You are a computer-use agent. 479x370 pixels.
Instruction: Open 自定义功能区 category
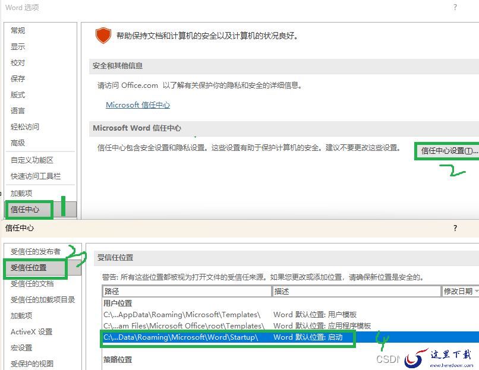click(32, 160)
